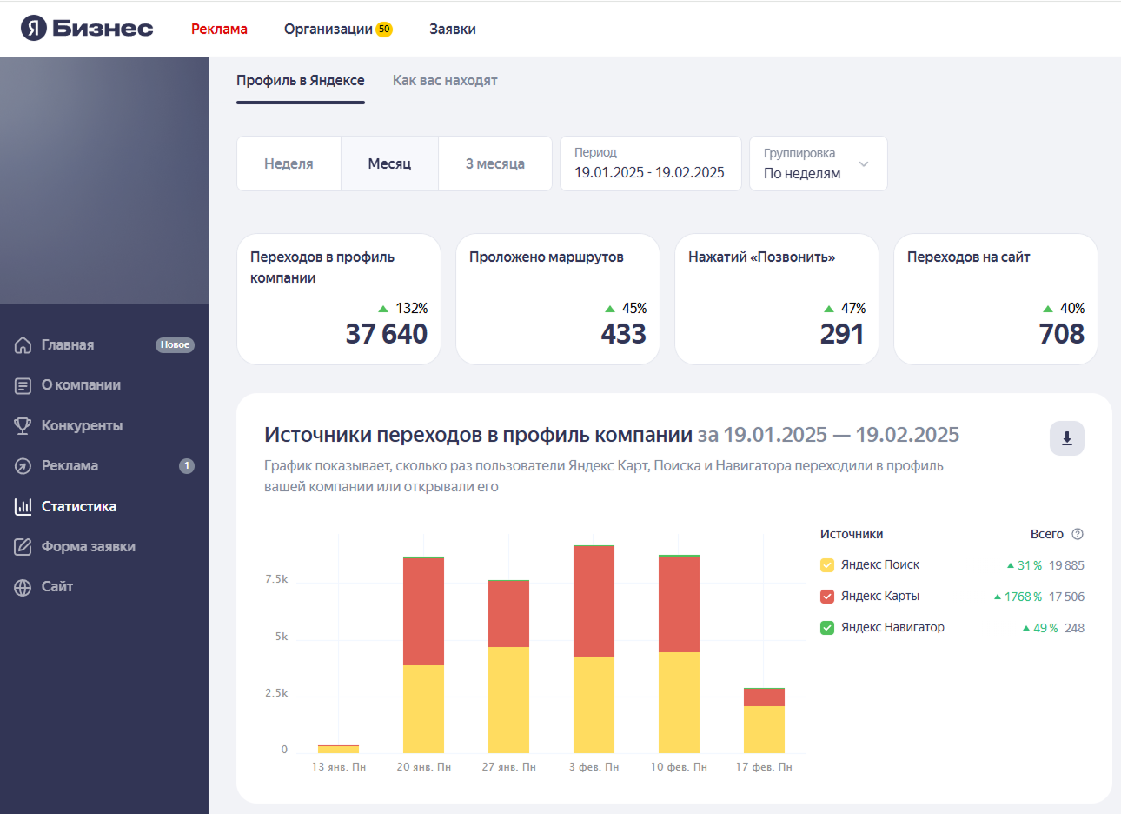Screen dimensions: 1121x814
Task: Open the Реклама top menu item
Action: 219,29
